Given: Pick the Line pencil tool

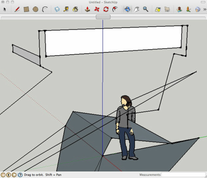Looking at the screenshot, I should pyautogui.click(x=17, y=9).
